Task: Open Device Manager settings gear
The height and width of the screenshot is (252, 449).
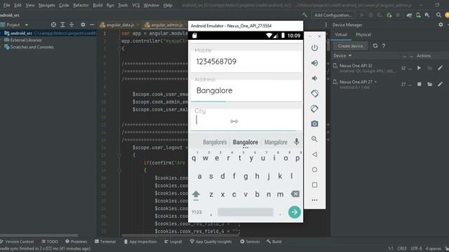Action: click(x=441, y=25)
